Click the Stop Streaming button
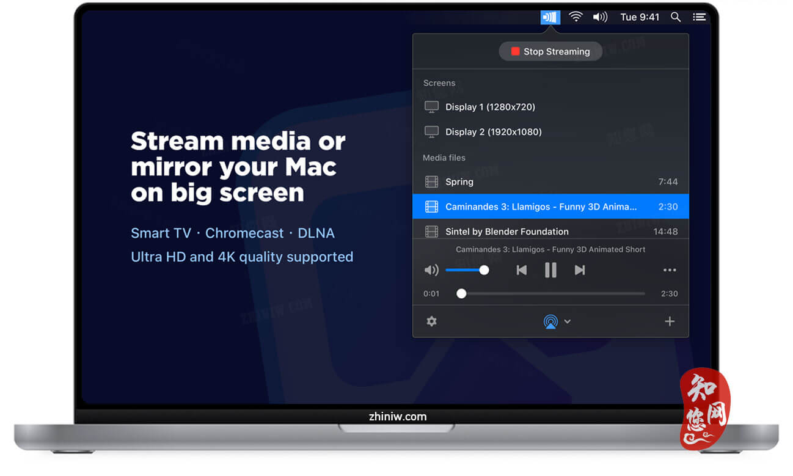Viewport: 793px width, 476px height. pyautogui.click(x=550, y=51)
